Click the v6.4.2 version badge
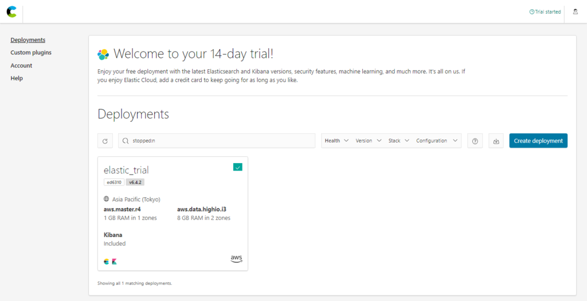This screenshot has height=301, width=587. (135, 183)
